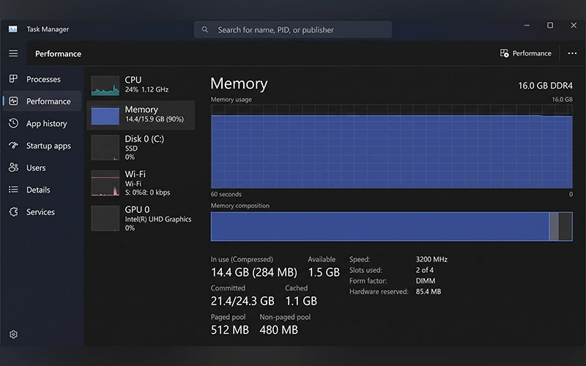Click the Task Manager app icon

tap(12, 29)
